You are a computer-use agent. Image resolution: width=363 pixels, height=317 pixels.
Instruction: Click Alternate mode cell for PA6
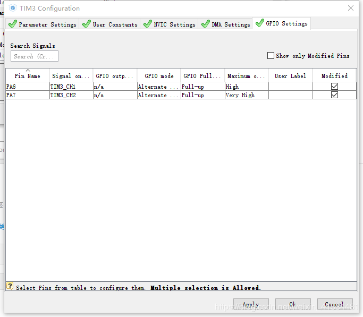(x=159, y=87)
